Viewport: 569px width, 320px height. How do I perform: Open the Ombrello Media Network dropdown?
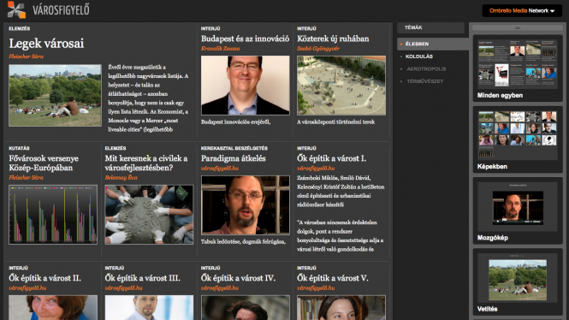[x=522, y=11]
